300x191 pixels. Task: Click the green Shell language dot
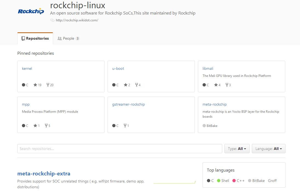pos(219,181)
